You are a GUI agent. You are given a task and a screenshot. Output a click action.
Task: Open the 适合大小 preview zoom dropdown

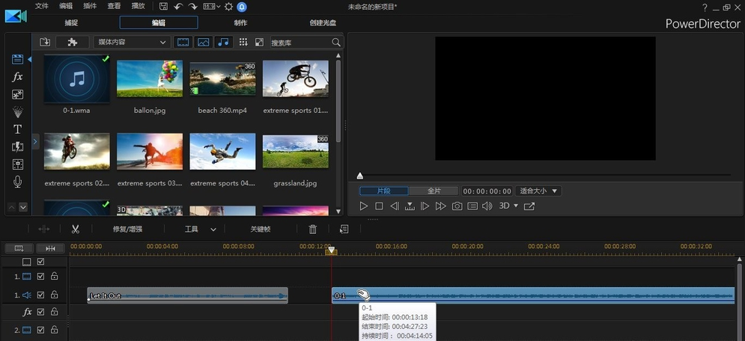tap(538, 191)
